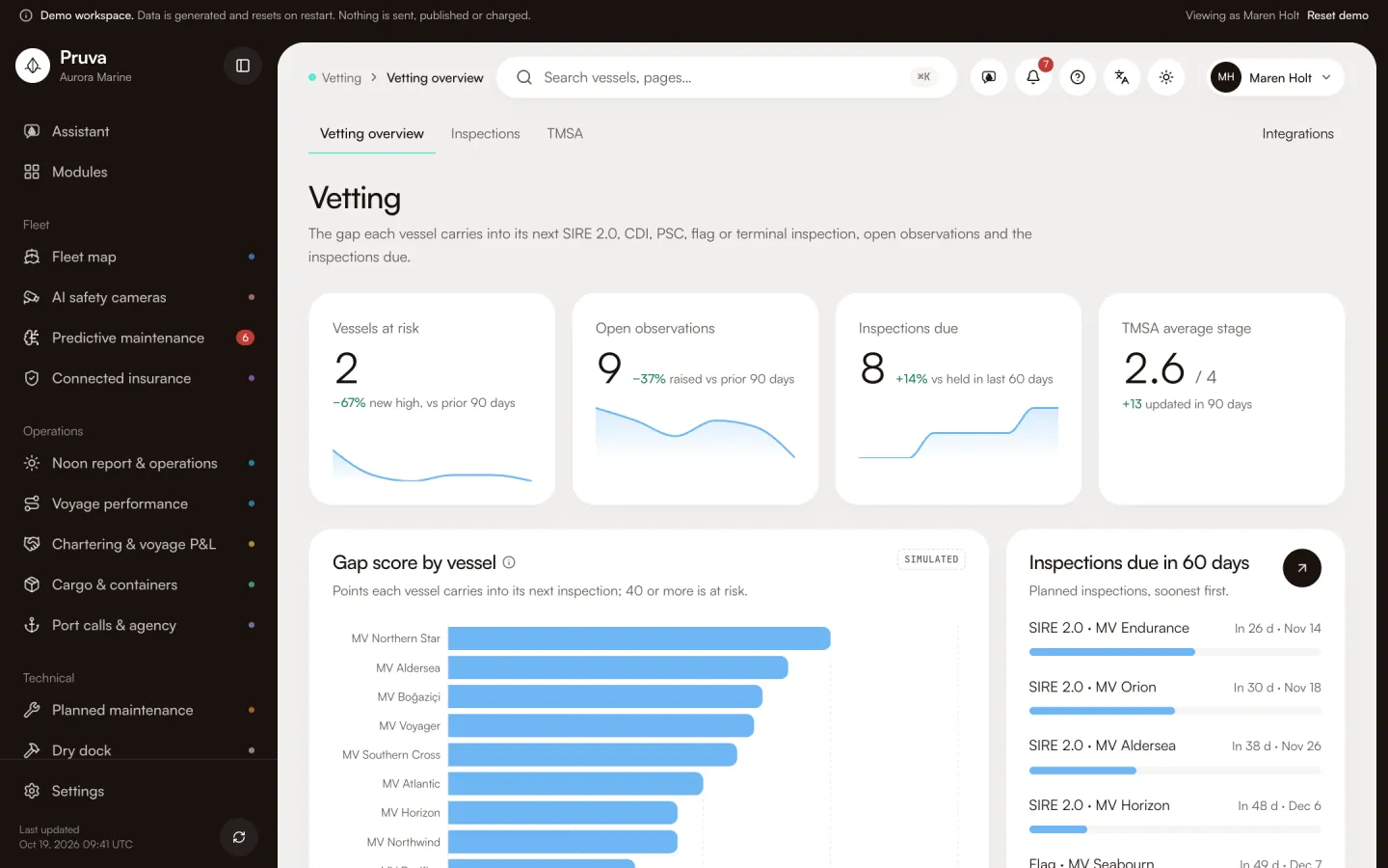Toggle light/dark theme sun icon
Screen dimensions: 1388x868
pos(1166,77)
